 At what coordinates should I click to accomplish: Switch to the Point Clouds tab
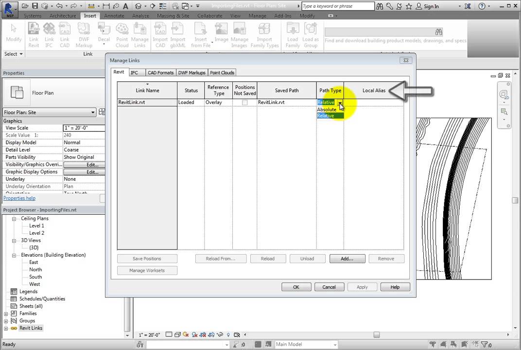coord(222,72)
